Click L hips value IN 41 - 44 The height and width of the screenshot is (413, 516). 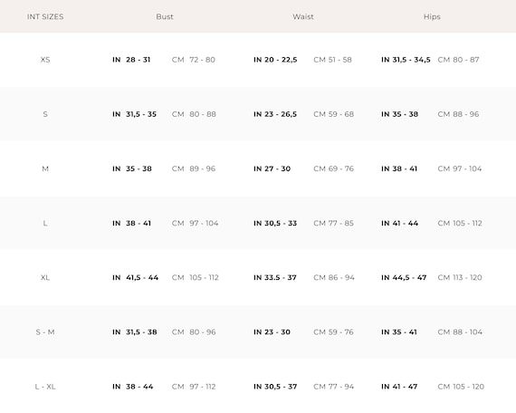click(400, 224)
